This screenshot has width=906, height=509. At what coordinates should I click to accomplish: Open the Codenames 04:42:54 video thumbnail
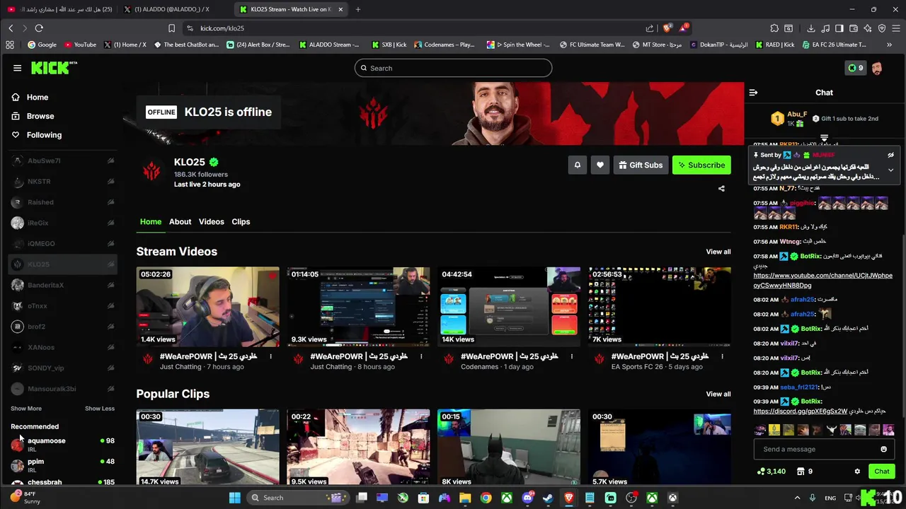pyautogui.click(x=508, y=307)
